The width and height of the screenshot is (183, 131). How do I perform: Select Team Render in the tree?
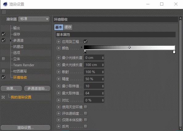24,65
